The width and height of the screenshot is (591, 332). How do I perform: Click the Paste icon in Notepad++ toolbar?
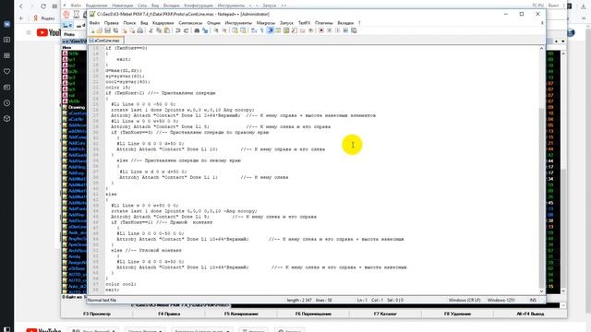tap(166, 30)
